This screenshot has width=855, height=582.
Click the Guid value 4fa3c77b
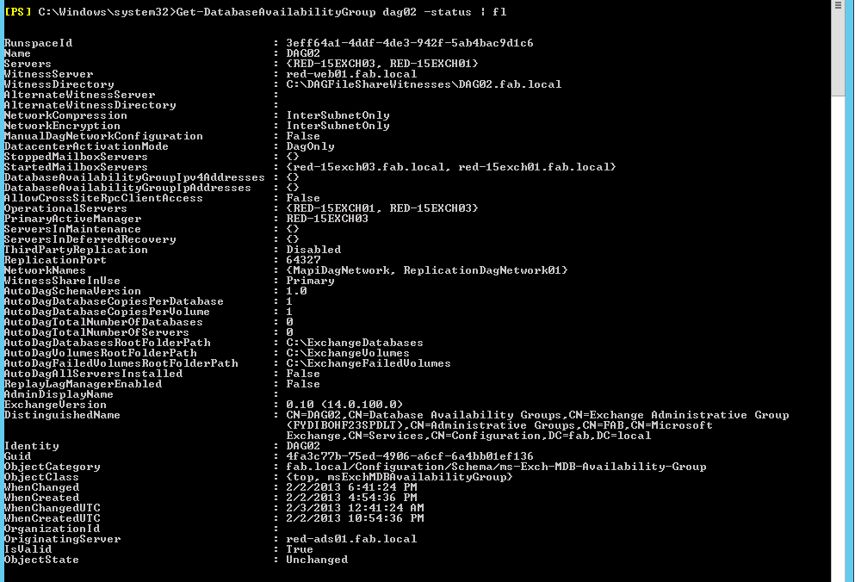[x=410, y=456]
